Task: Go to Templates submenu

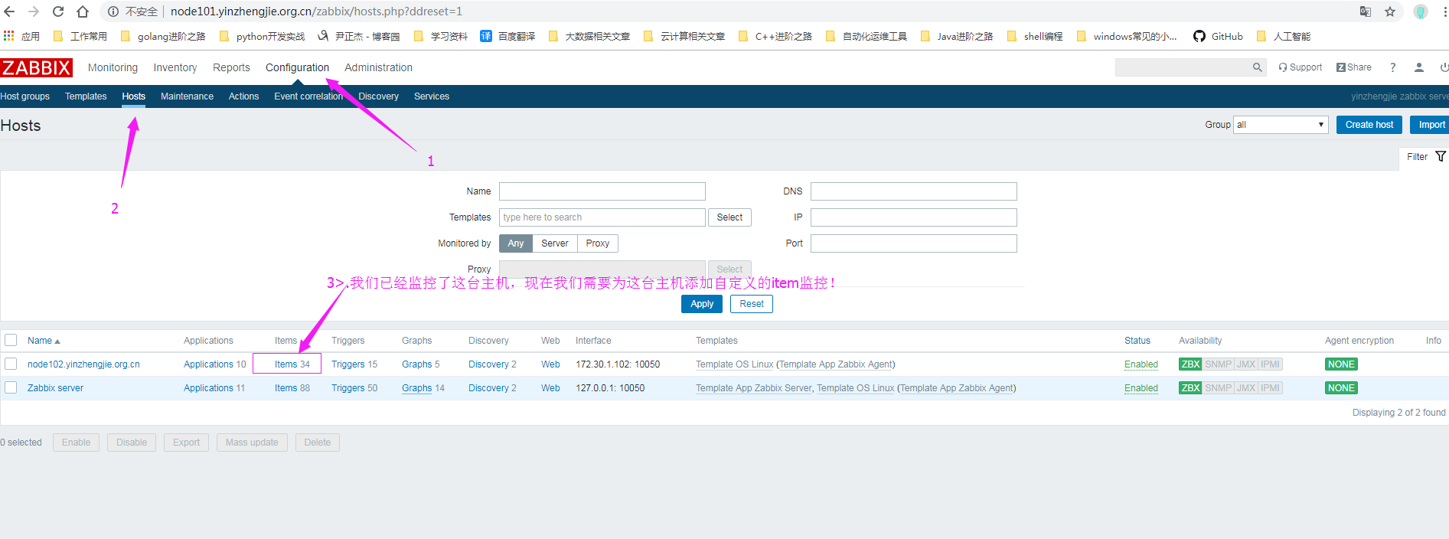Action: tap(86, 96)
